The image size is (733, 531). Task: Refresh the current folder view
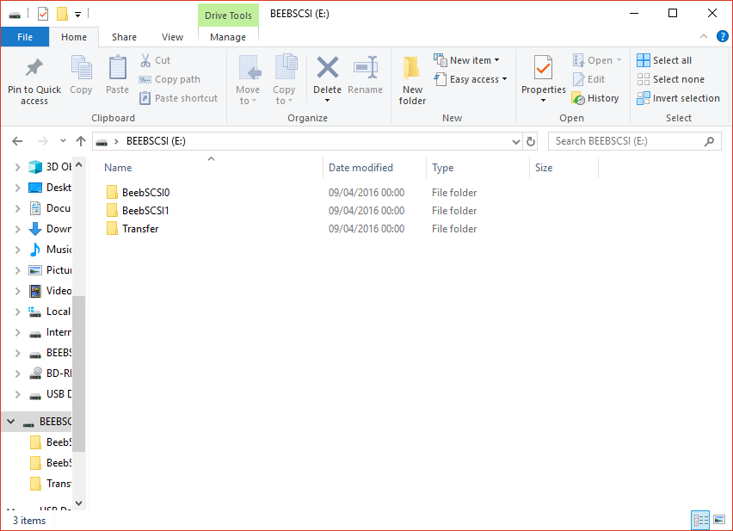coord(531,141)
